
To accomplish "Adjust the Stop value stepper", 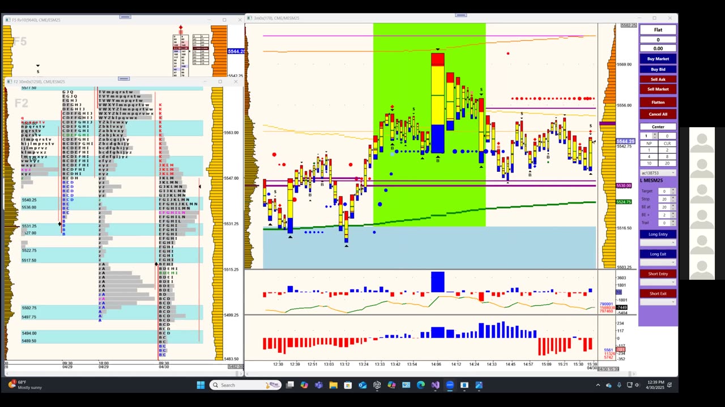I will (x=673, y=199).
